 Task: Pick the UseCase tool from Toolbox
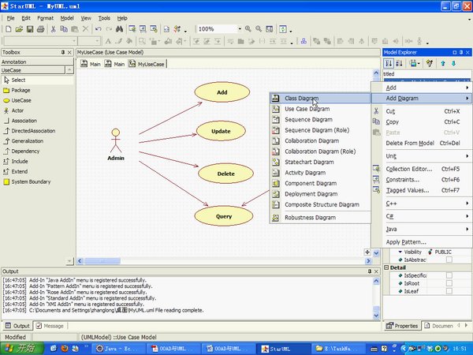[x=21, y=100]
